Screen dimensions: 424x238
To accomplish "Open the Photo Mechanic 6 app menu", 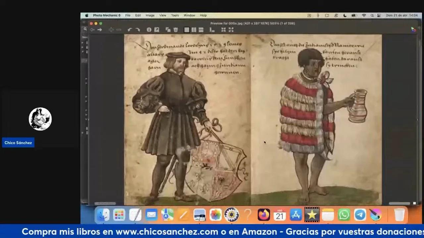I will point(107,15).
